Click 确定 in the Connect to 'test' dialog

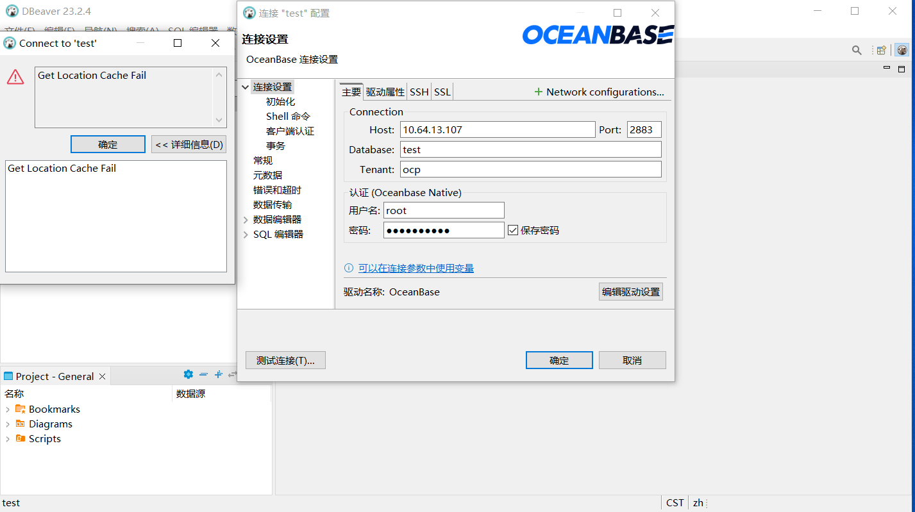pos(108,144)
